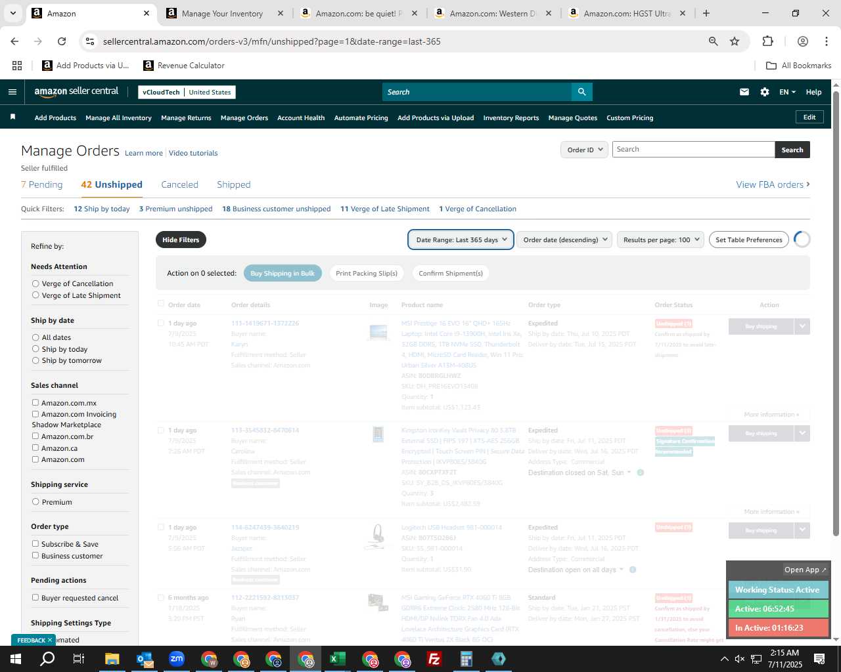Expand Buy shipping arrow for order 111-1419671-1372226
This screenshot has width=841, height=672.
coord(802,326)
